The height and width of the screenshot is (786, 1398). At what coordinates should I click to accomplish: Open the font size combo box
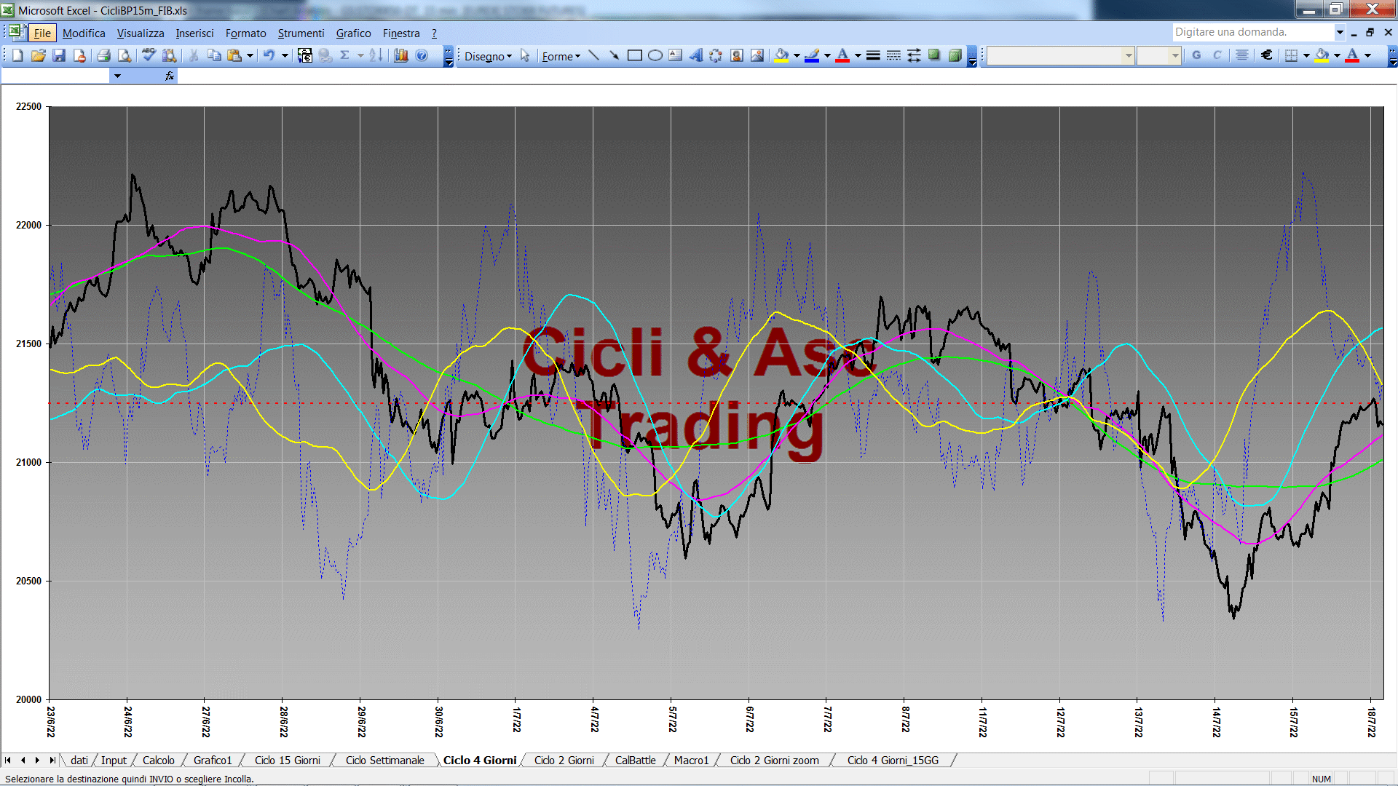pyautogui.click(x=1158, y=55)
